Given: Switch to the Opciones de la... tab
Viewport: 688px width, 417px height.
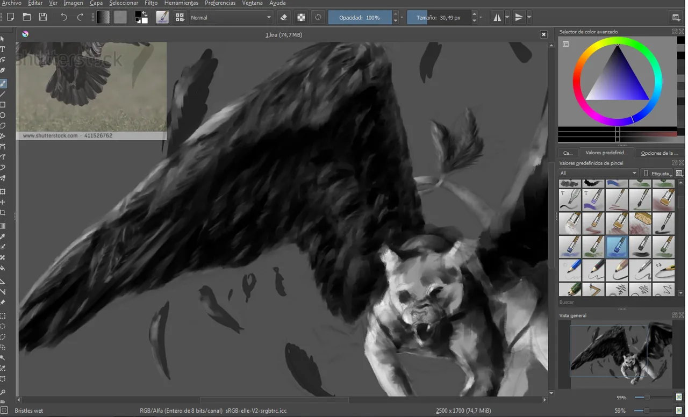Looking at the screenshot, I should 659,153.
